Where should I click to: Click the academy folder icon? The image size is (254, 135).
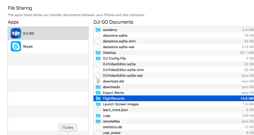(98, 30)
